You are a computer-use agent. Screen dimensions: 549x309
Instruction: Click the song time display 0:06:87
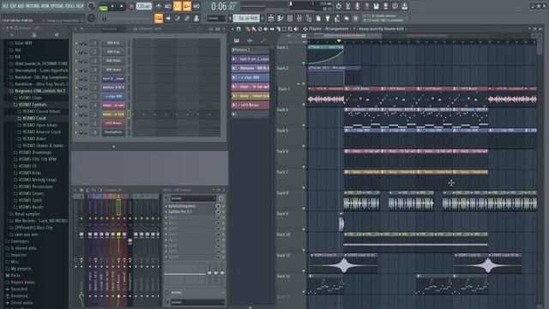pos(223,6)
